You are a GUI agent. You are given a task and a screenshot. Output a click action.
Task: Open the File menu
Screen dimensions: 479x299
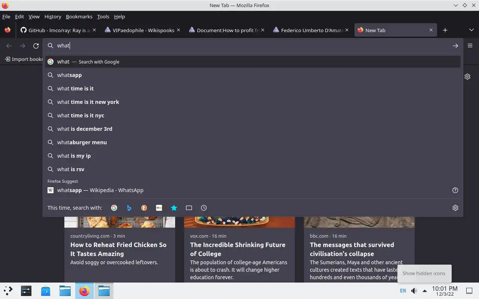[6, 16]
